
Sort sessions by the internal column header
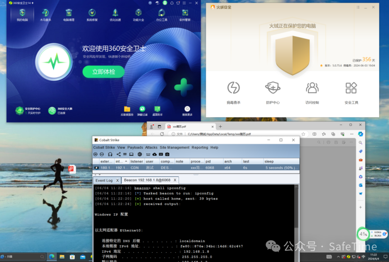tap(121, 161)
